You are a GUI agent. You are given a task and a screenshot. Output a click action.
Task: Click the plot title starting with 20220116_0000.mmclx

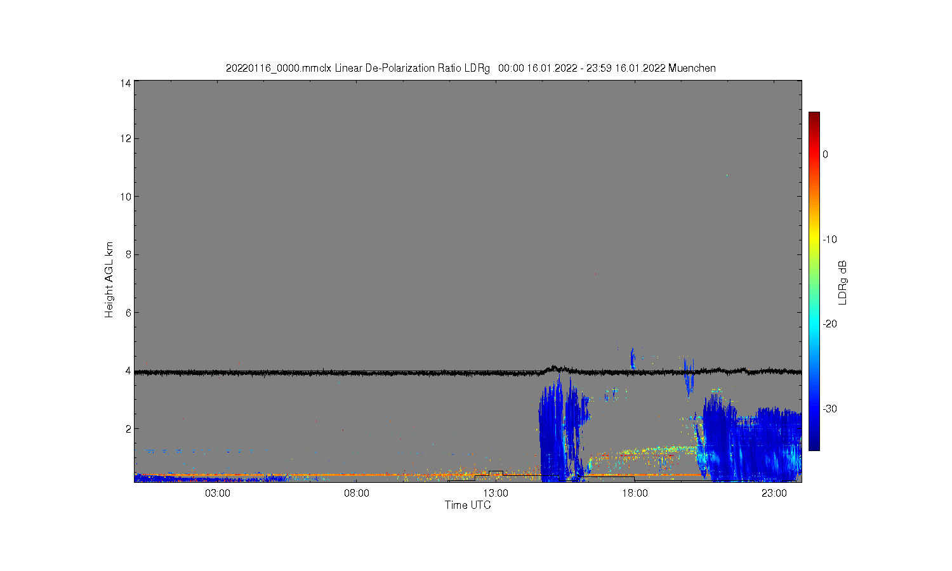pos(470,68)
